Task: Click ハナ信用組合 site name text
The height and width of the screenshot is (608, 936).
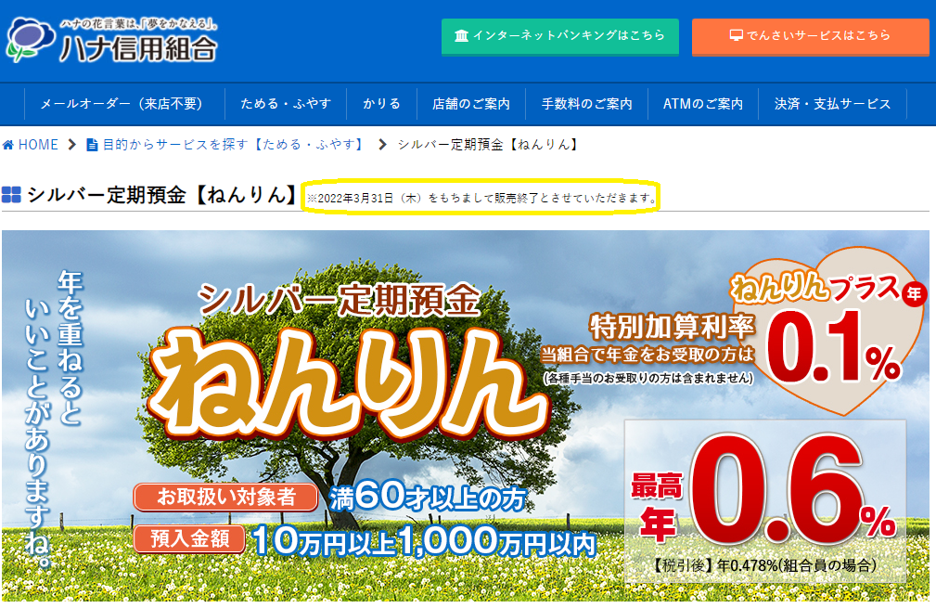Action: [x=138, y=49]
